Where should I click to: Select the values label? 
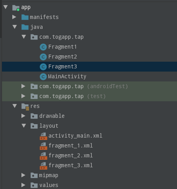point(49,185)
